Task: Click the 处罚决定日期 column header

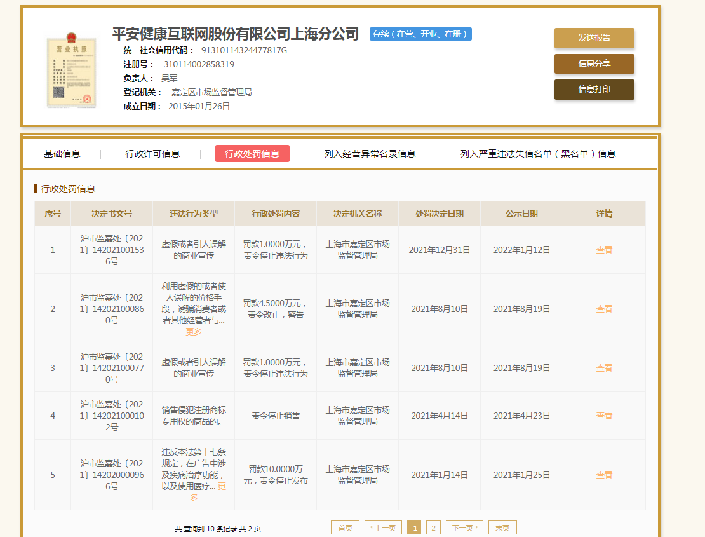Action: tap(440, 214)
